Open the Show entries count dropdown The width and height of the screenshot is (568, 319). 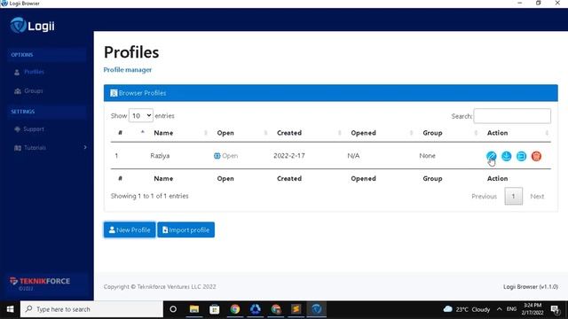coord(141,116)
